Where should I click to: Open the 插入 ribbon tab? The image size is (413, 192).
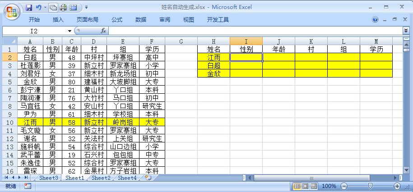(58, 19)
